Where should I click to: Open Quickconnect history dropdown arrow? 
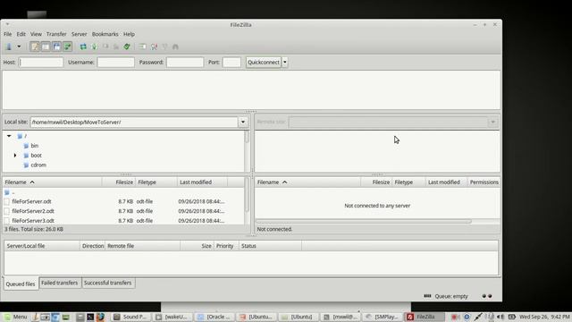285,62
